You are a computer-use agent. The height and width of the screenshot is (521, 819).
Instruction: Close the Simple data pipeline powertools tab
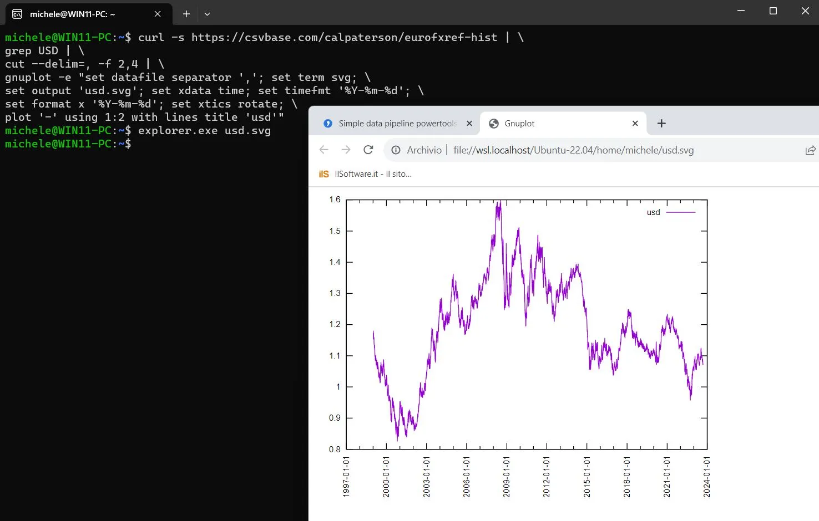click(x=469, y=123)
